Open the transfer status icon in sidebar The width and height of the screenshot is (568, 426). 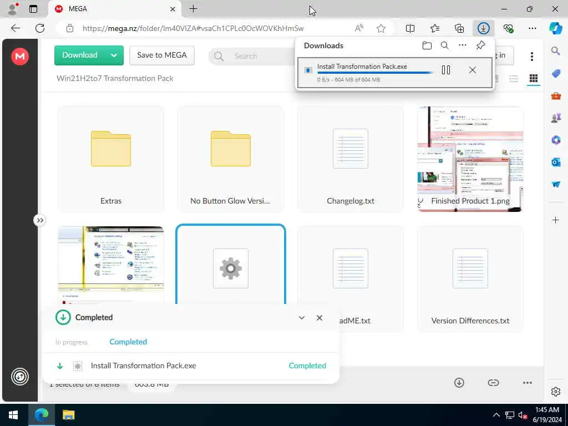click(20, 377)
